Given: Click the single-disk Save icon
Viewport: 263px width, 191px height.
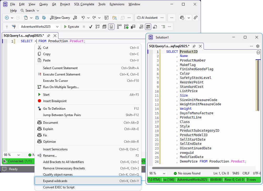Looking at the screenshot, I should 37,18.
